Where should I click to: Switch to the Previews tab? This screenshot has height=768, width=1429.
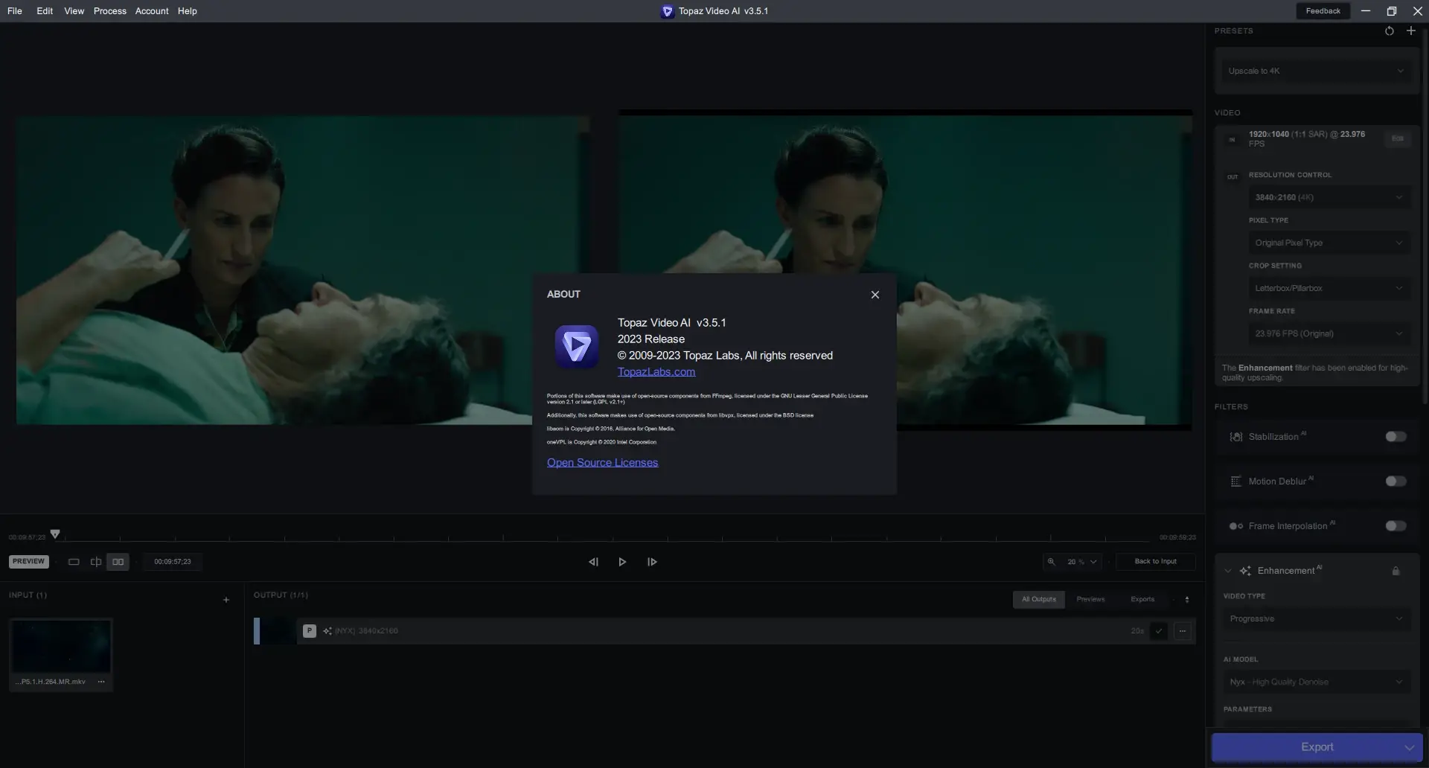1090,600
